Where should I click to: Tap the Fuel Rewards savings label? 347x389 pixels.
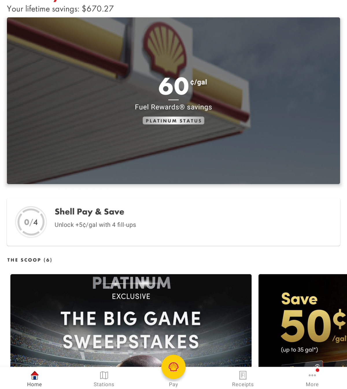click(173, 107)
